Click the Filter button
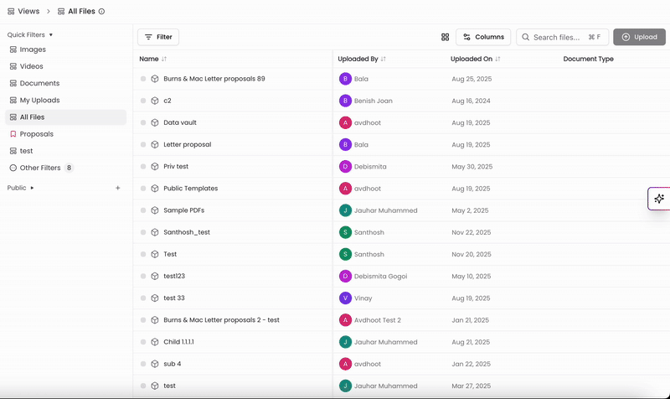This screenshot has width=670, height=399. (x=158, y=37)
